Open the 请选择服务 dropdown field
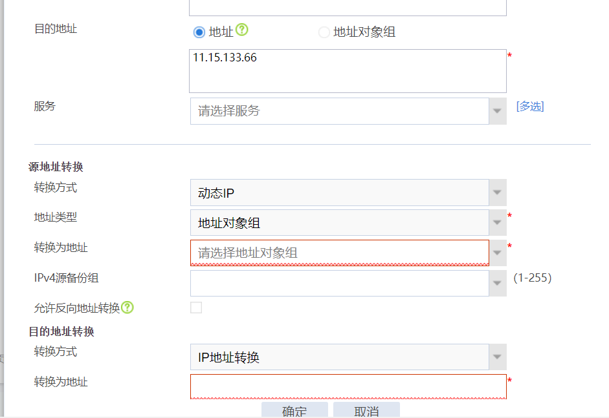Viewport: 609px width, 418px height. coord(339,111)
